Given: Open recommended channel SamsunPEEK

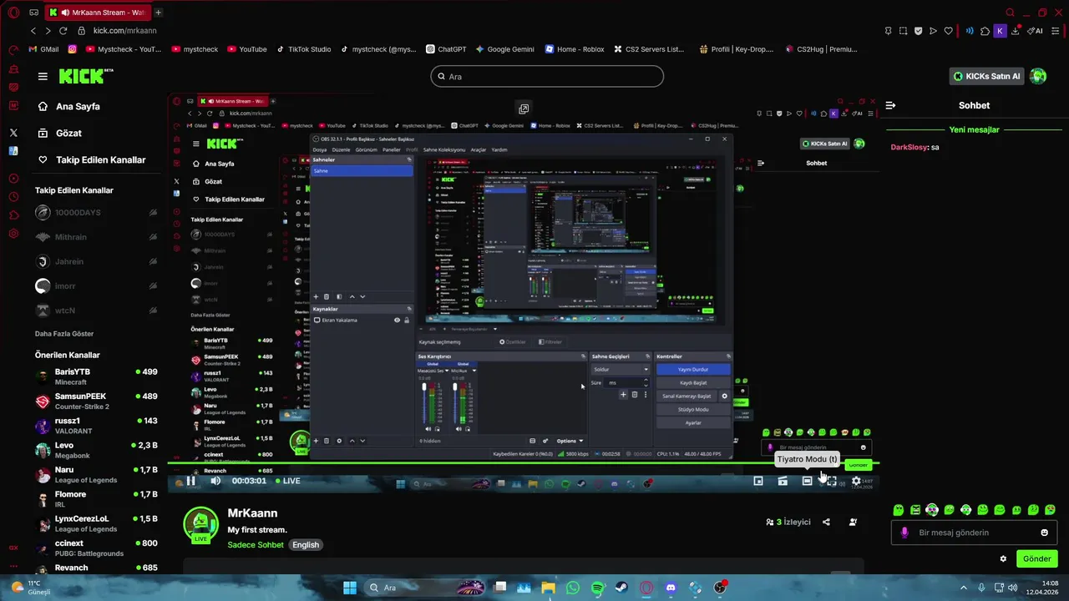Looking at the screenshot, I should click(96, 401).
